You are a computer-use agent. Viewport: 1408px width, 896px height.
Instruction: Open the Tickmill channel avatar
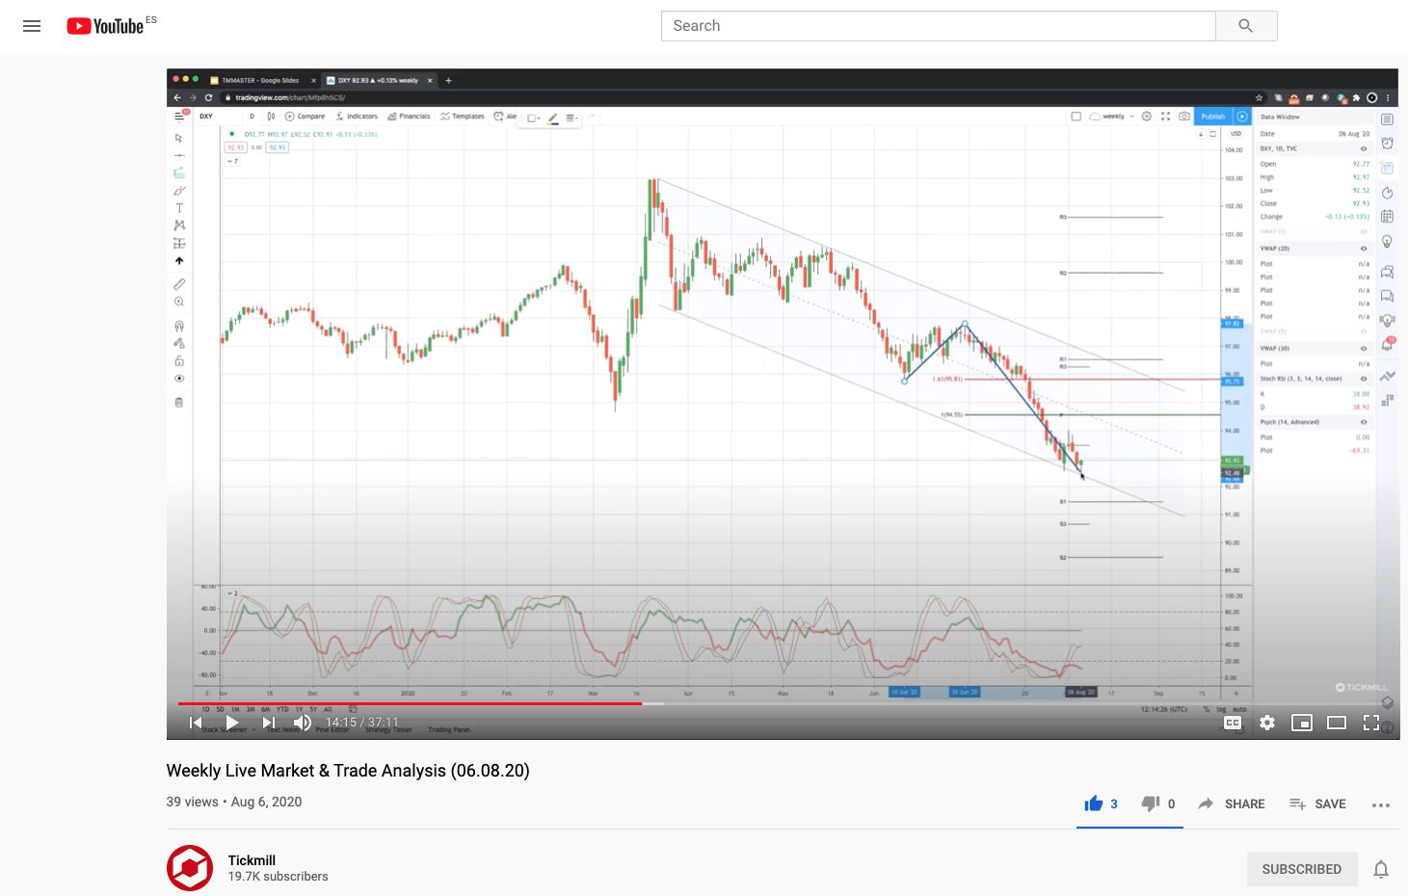(190, 868)
